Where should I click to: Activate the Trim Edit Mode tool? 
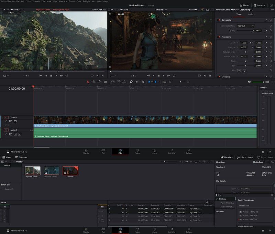tap(94, 82)
